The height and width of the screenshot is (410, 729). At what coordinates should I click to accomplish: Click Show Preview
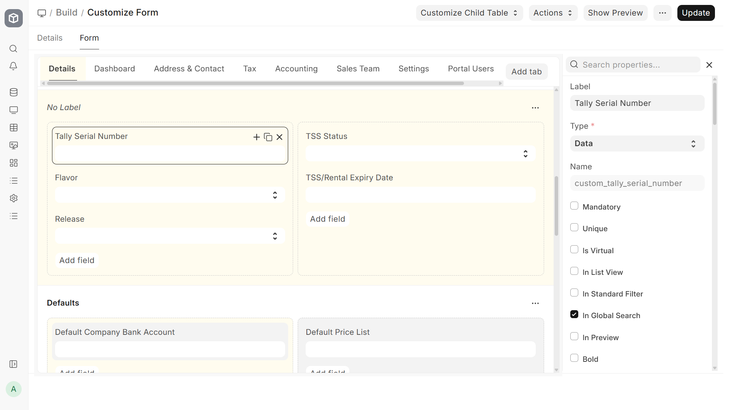pyautogui.click(x=615, y=13)
